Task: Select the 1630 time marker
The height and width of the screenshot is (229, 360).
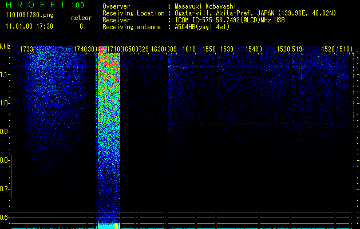Action: (158, 49)
